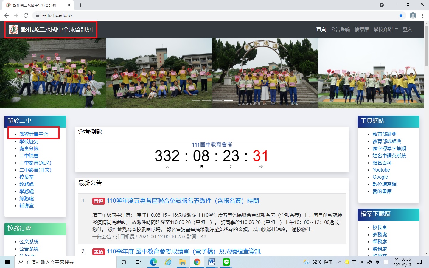The height and width of the screenshot is (268, 429).
Task: Open the 維基百科 link
Action: click(382, 163)
